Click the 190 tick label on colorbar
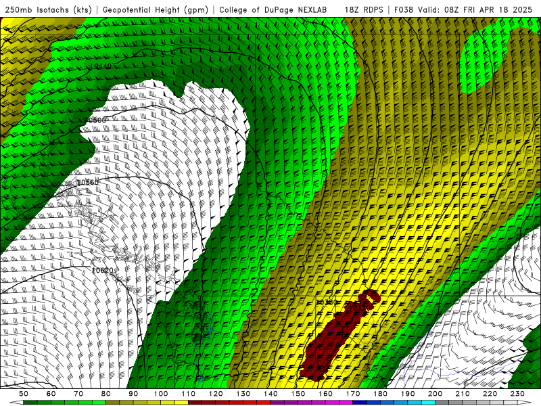The height and width of the screenshot is (406, 541). click(x=408, y=394)
